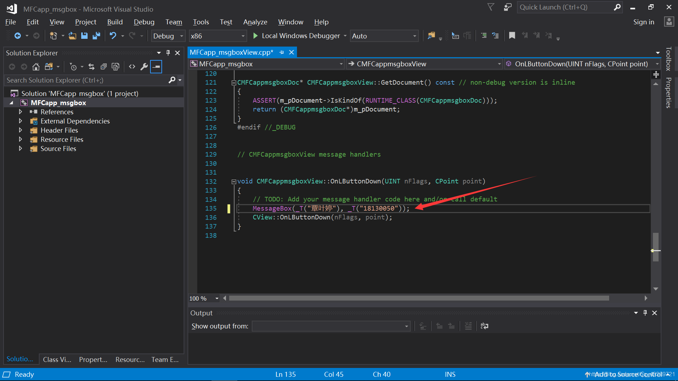Open Solution Explorer Properties wrench icon

pos(144,67)
